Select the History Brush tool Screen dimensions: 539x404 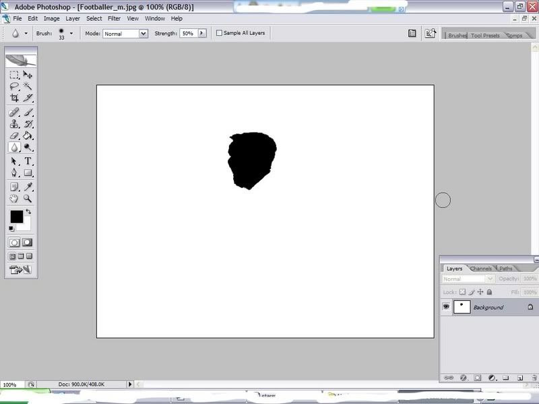[28, 124]
